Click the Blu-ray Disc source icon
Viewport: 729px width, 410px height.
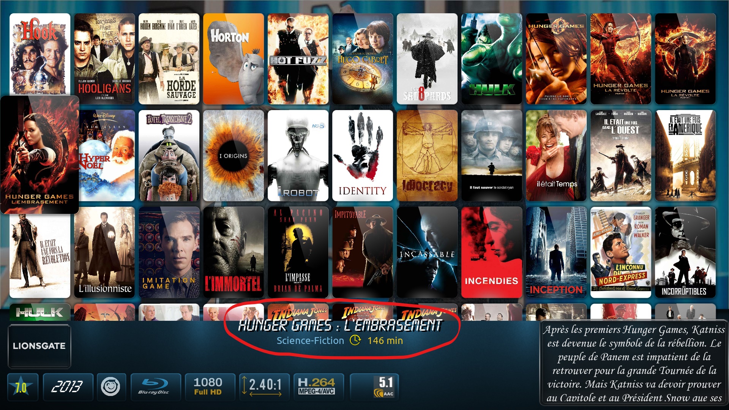point(156,387)
